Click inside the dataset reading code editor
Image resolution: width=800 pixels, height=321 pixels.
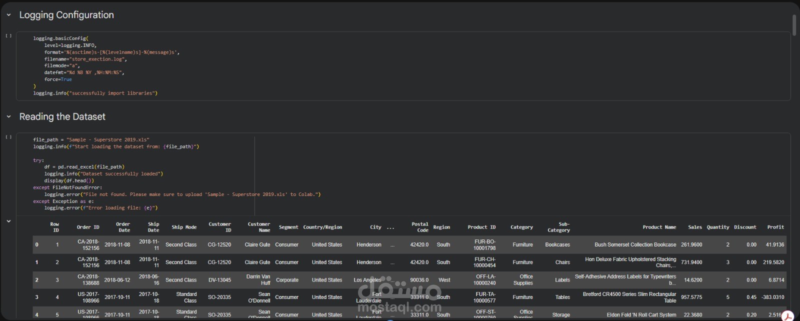[403, 174]
